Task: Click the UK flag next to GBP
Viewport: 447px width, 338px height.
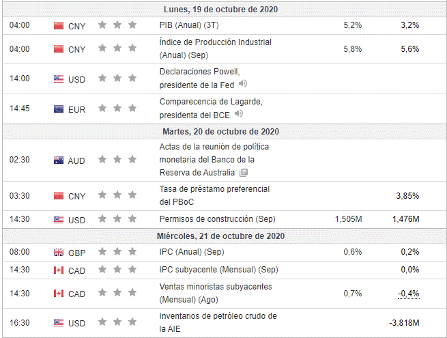Action: click(x=58, y=252)
